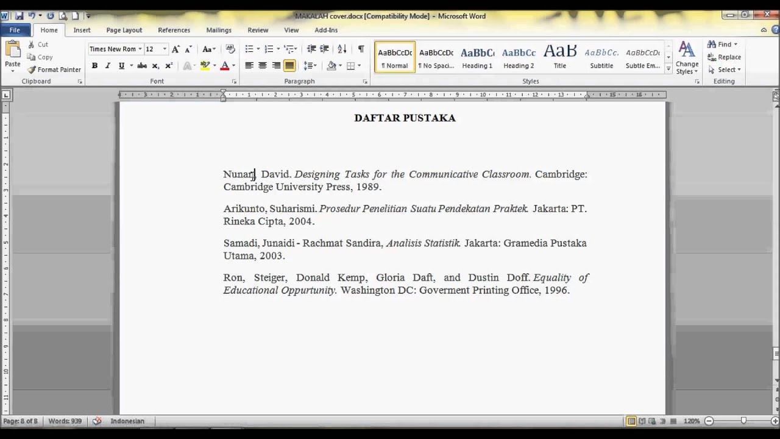The image size is (780, 439).
Task: Switch to Outline view
Action: (663, 421)
